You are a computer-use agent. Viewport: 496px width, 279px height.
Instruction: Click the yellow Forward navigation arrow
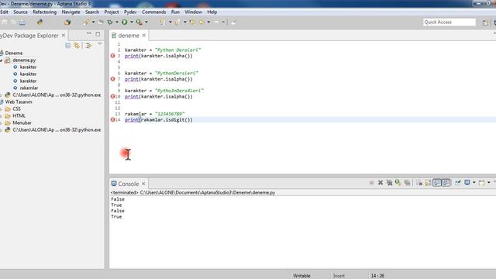(x=201, y=22)
